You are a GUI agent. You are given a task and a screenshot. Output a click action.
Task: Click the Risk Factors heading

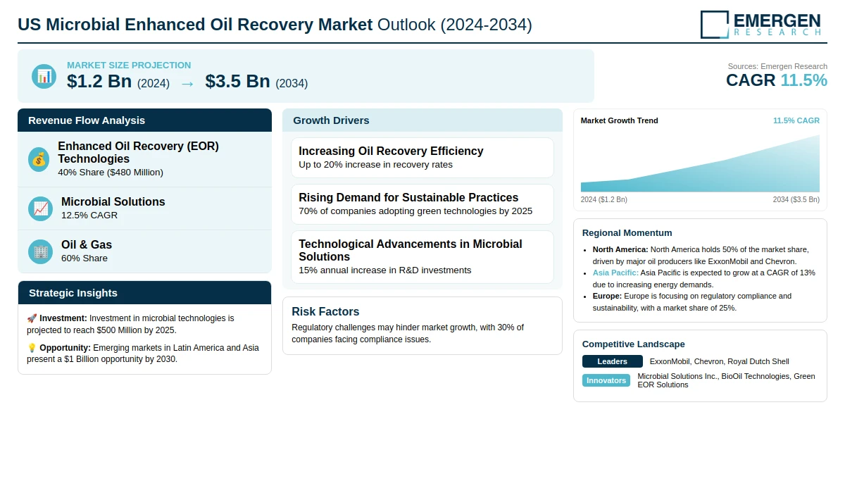[325, 311]
